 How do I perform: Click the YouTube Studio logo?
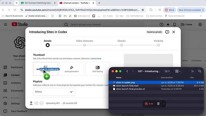click(x=20, y=24)
